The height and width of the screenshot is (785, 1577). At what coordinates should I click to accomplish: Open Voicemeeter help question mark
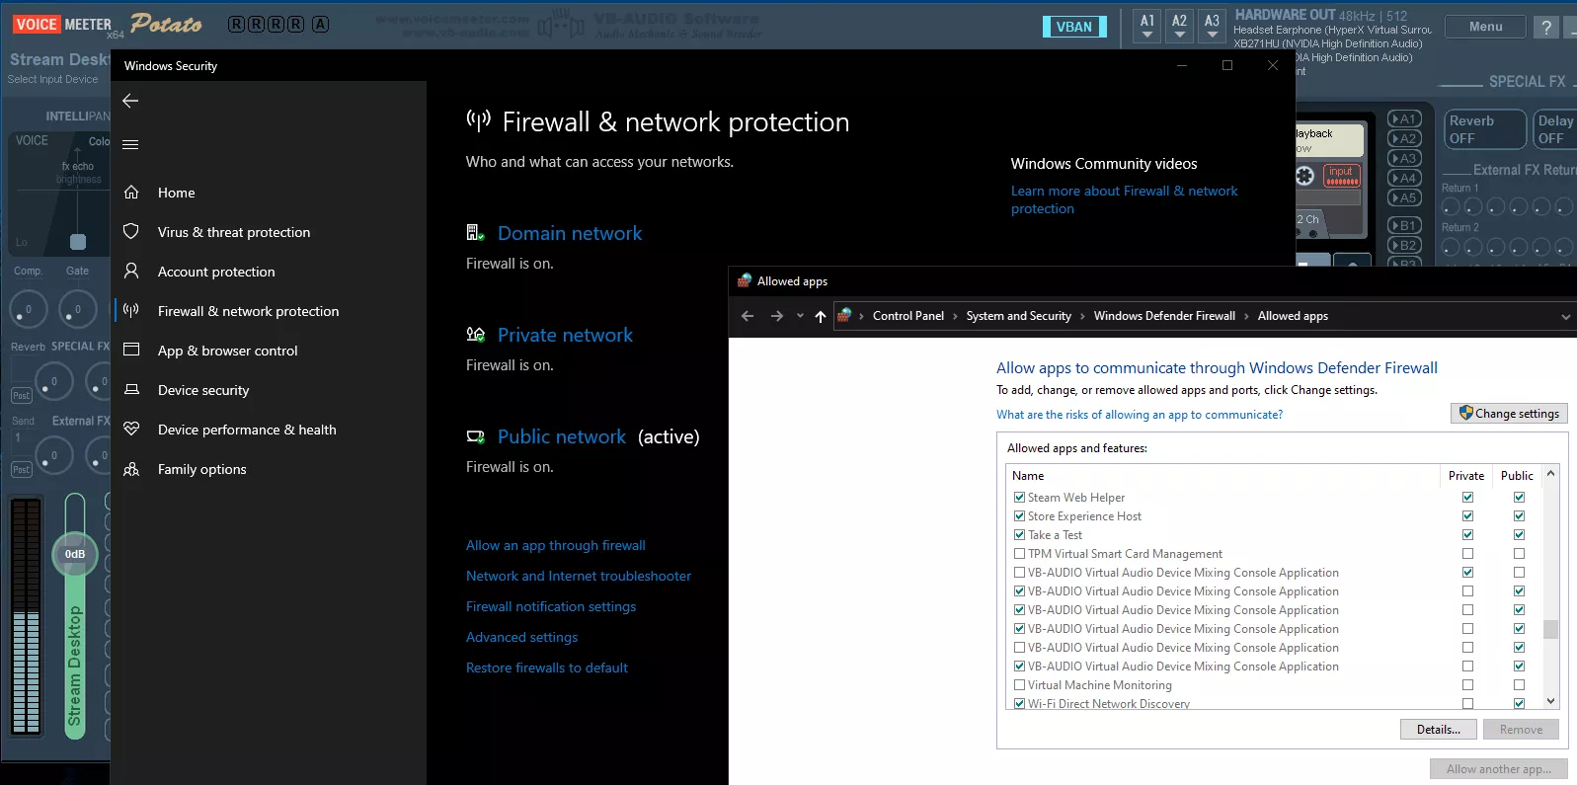pos(1546,28)
